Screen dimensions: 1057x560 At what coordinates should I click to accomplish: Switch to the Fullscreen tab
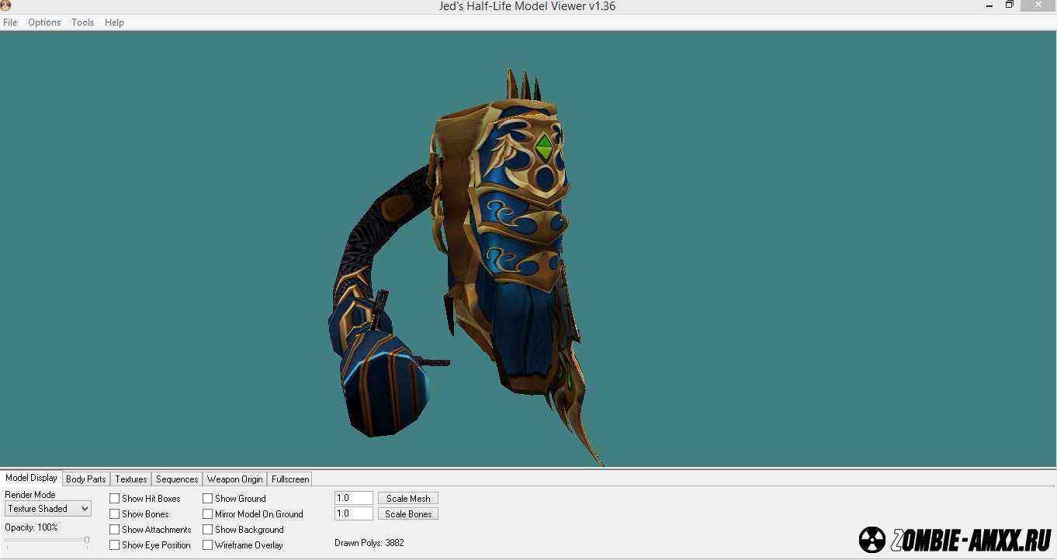click(290, 479)
